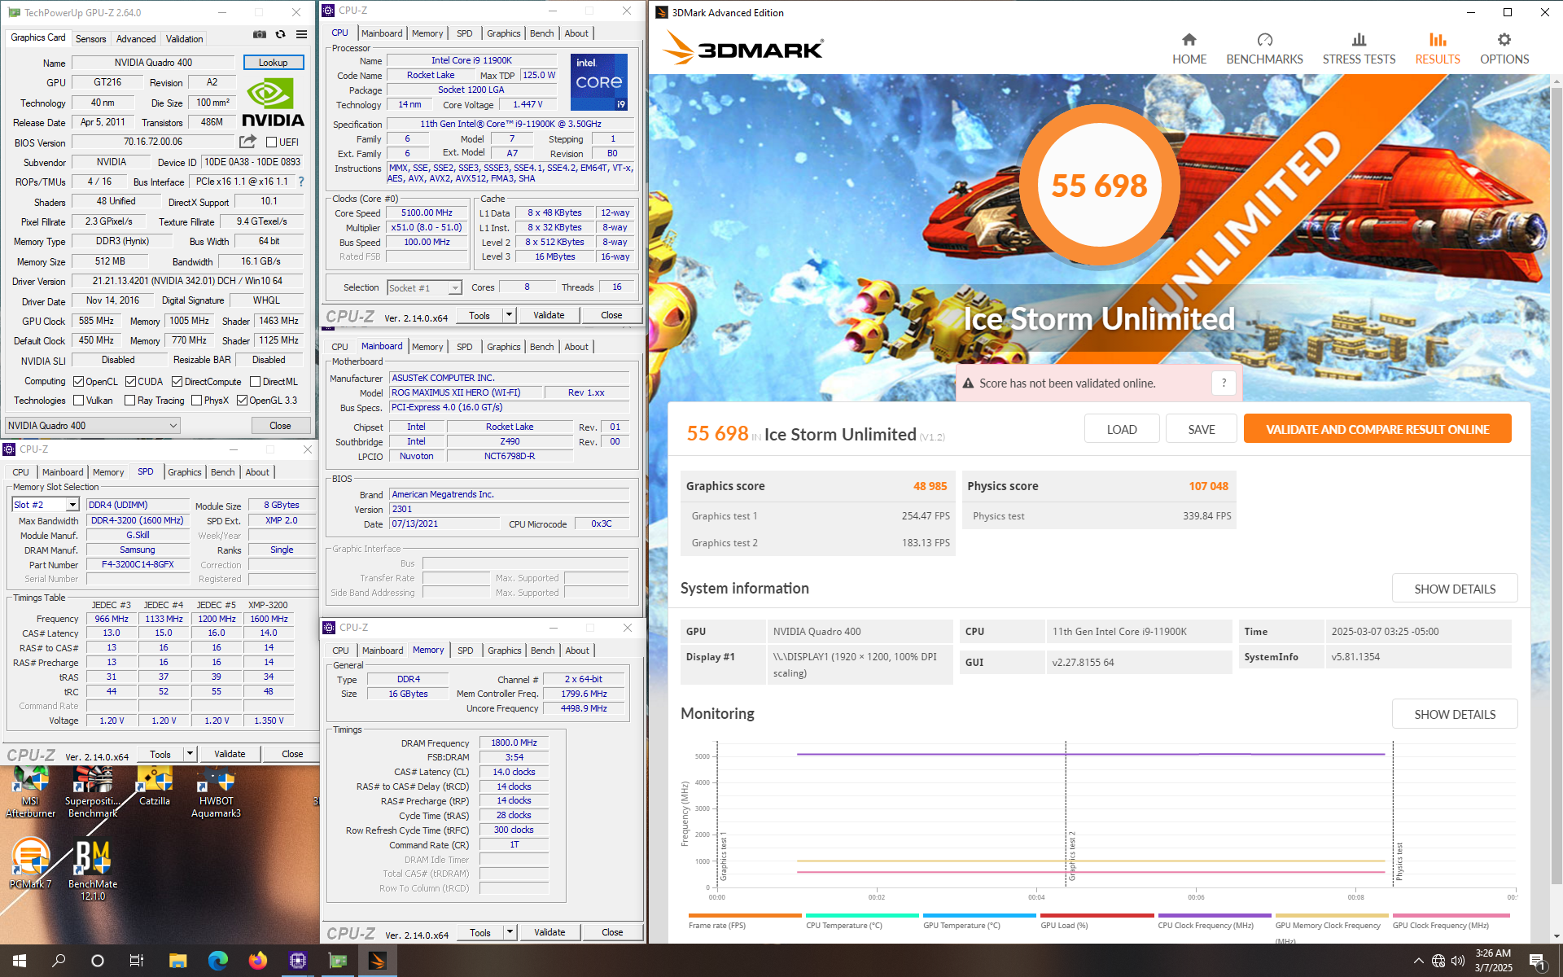The height and width of the screenshot is (977, 1563).
Task: Click 3DMark taskbar icon
Action: [377, 961]
